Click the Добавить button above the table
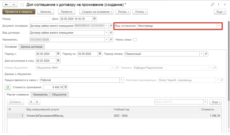Screen dimensions: 230x136 pyautogui.click(x=15, y=102)
